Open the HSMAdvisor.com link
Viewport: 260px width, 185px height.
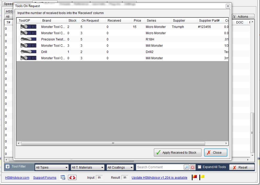tap(17, 177)
